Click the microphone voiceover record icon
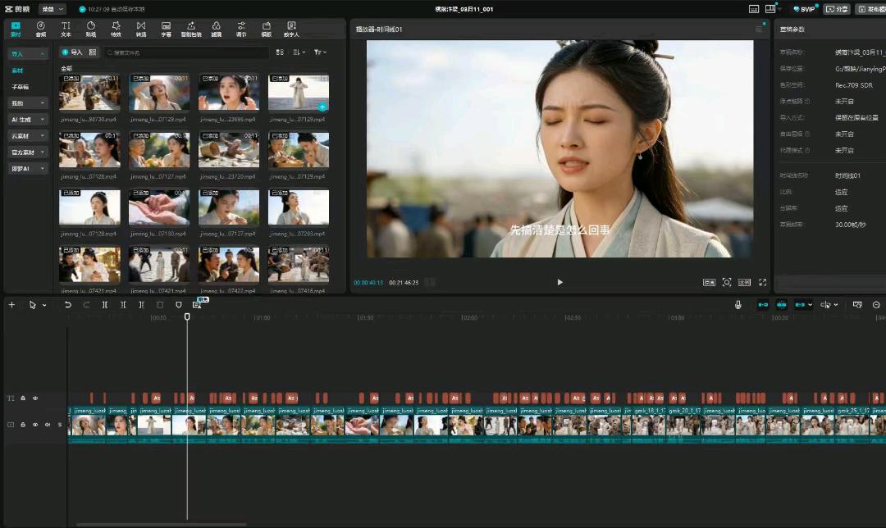This screenshot has height=528, width=886. pyautogui.click(x=738, y=305)
